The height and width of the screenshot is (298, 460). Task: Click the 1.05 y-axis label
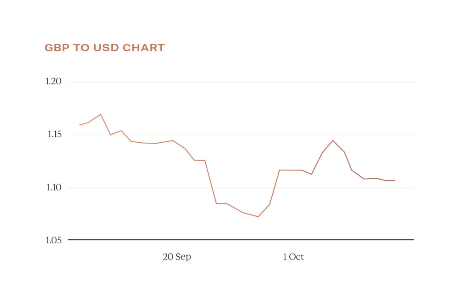(x=53, y=240)
